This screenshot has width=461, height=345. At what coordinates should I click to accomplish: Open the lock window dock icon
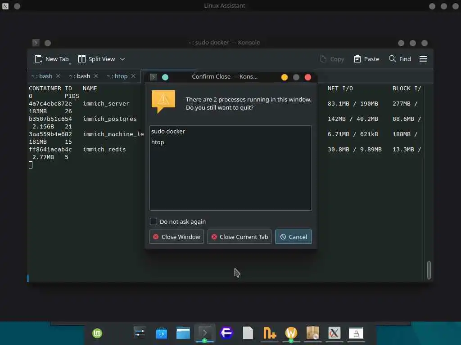[x=356, y=333]
